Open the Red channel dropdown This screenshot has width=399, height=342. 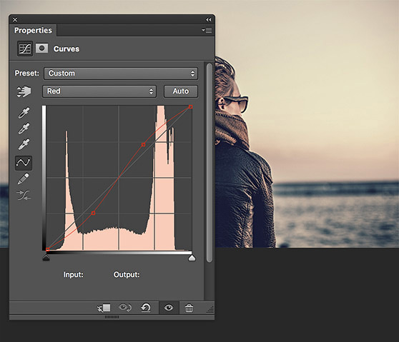[99, 91]
